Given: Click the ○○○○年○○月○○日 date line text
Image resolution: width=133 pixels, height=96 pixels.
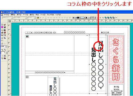Looking at the screenshot, I should (45, 33).
